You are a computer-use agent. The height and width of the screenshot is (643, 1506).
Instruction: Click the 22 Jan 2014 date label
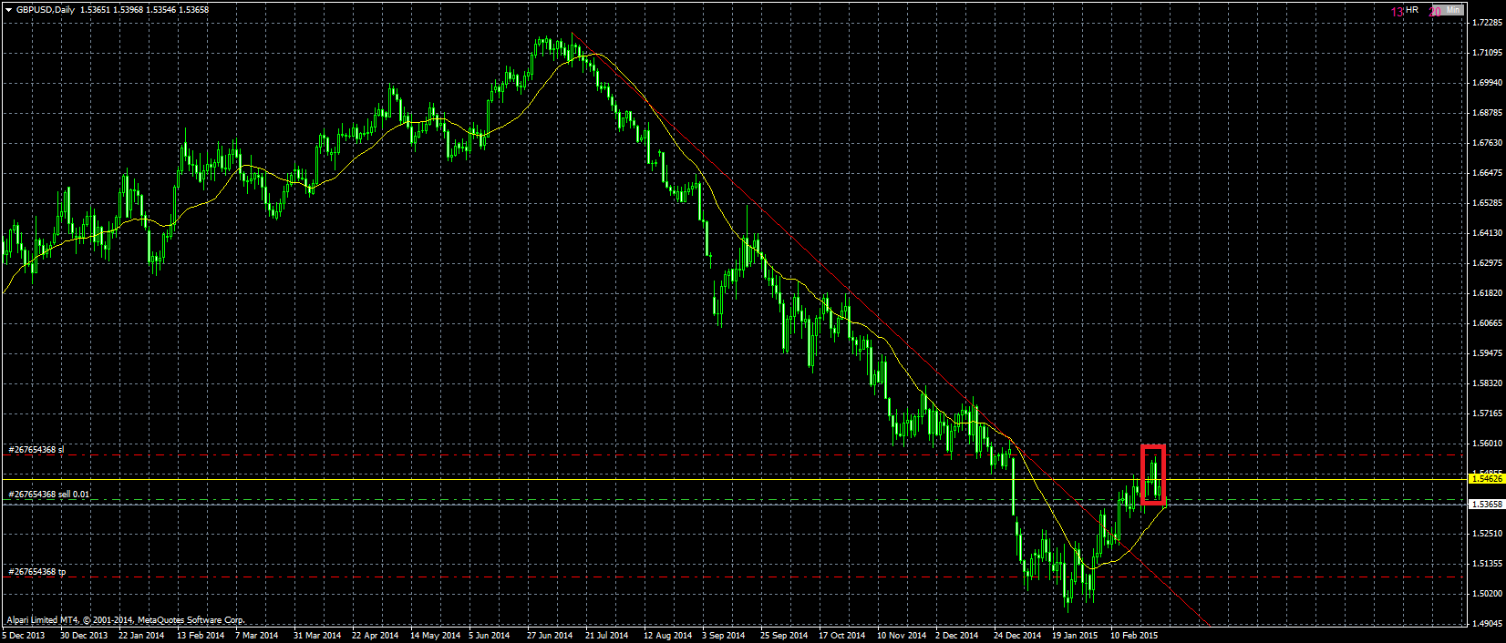click(141, 636)
